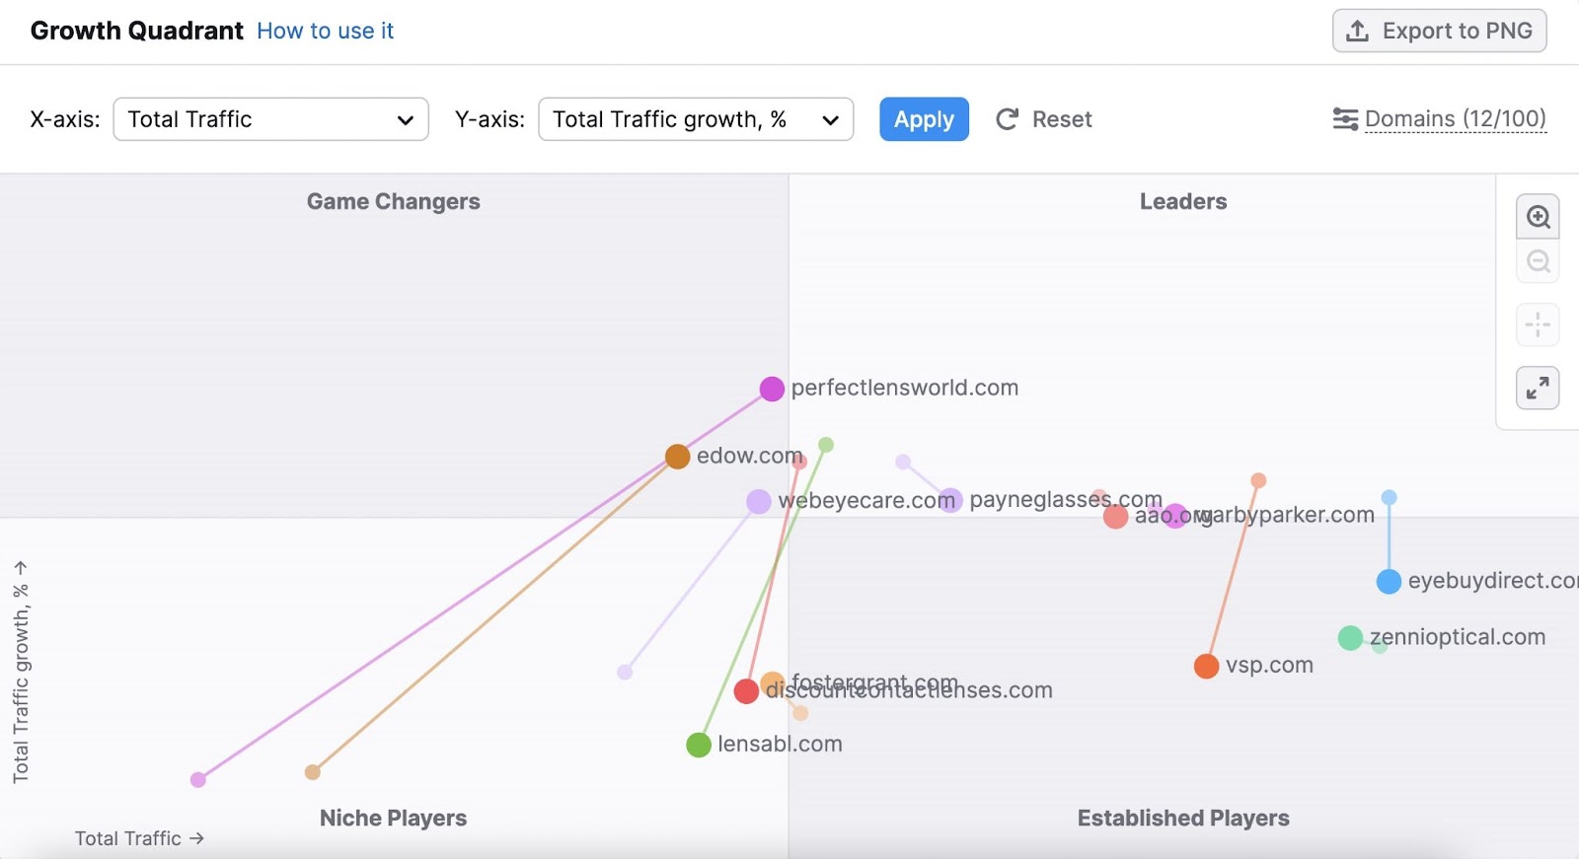Click the Domains filter sliders icon
The image size is (1579, 859).
(1345, 119)
